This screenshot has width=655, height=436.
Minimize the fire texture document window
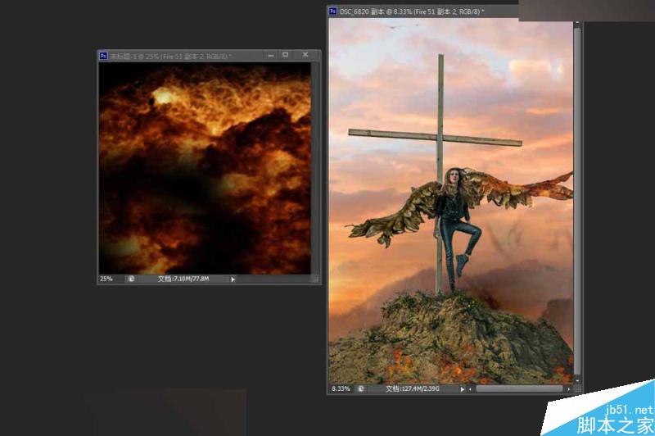click(271, 55)
